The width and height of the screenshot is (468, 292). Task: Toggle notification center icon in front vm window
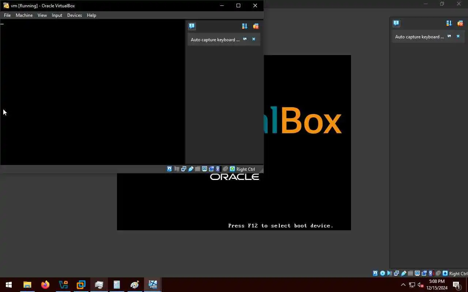[192, 26]
